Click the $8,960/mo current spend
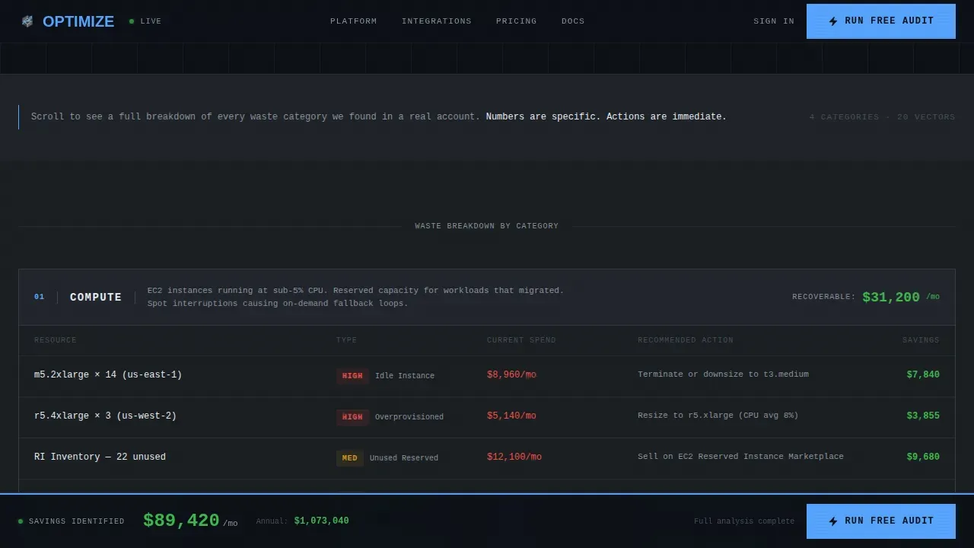The width and height of the screenshot is (974, 548). pyautogui.click(x=511, y=375)
